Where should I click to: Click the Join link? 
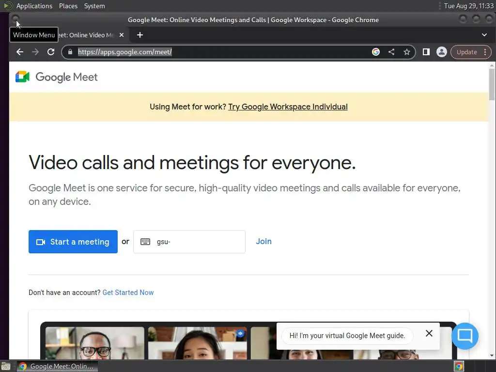point(263,241)
